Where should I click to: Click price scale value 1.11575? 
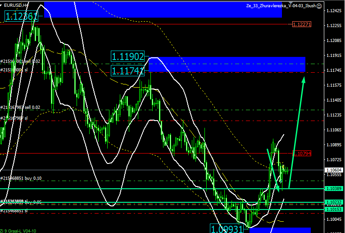pyautogui.click(x=334, y=85)
